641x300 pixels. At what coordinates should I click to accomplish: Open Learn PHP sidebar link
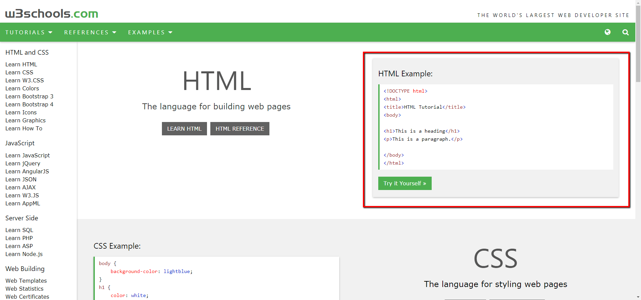19,238
